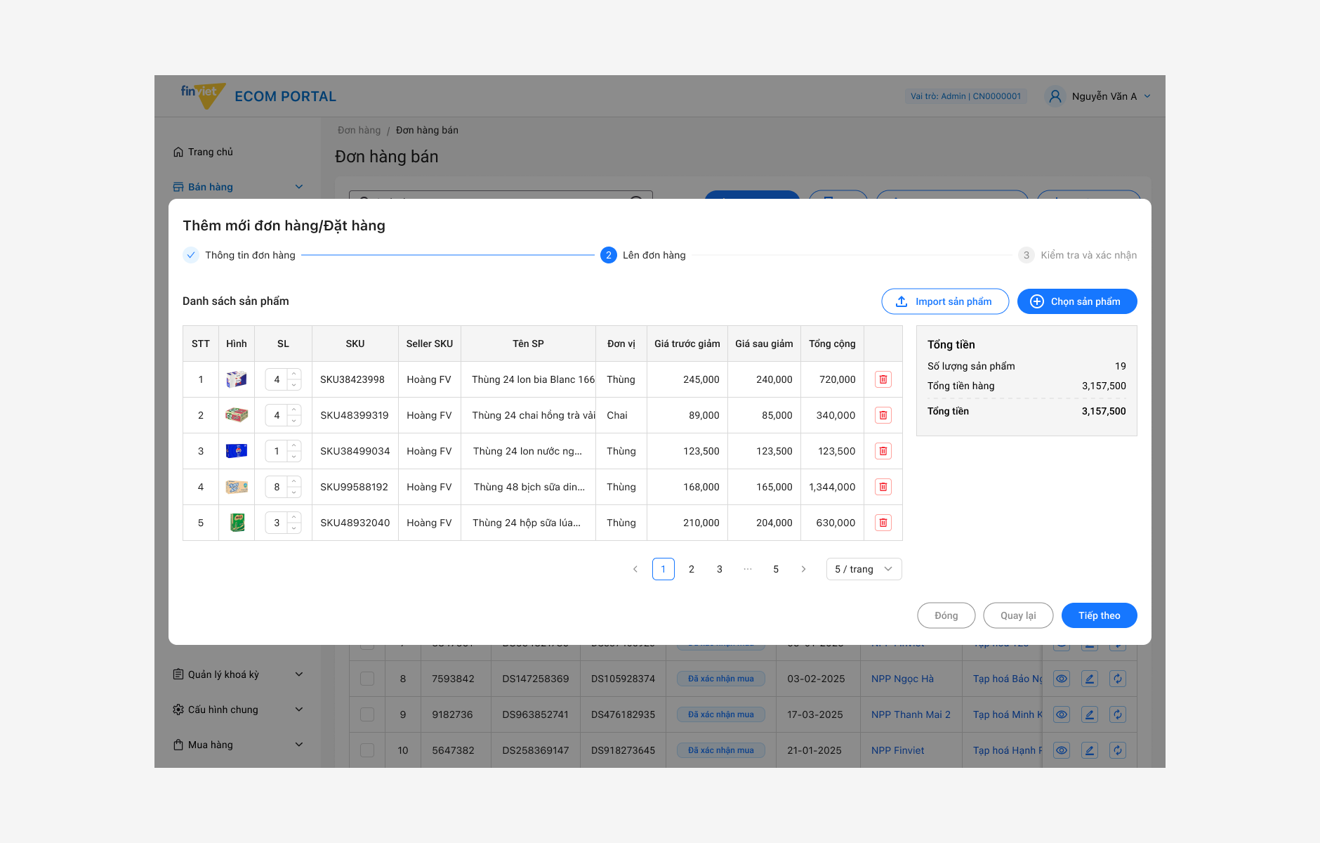Screen dimensions: 1320x843
Task: Click trash icon for SKU99588192
Action: click(883, 487)
